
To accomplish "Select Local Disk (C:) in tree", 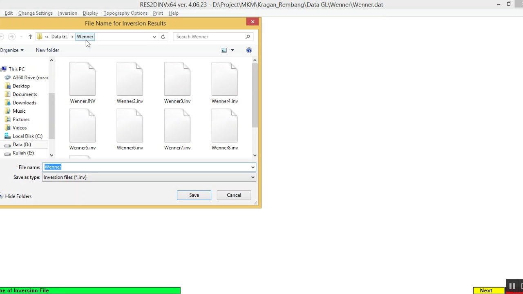I will click(x=27, y=136).
